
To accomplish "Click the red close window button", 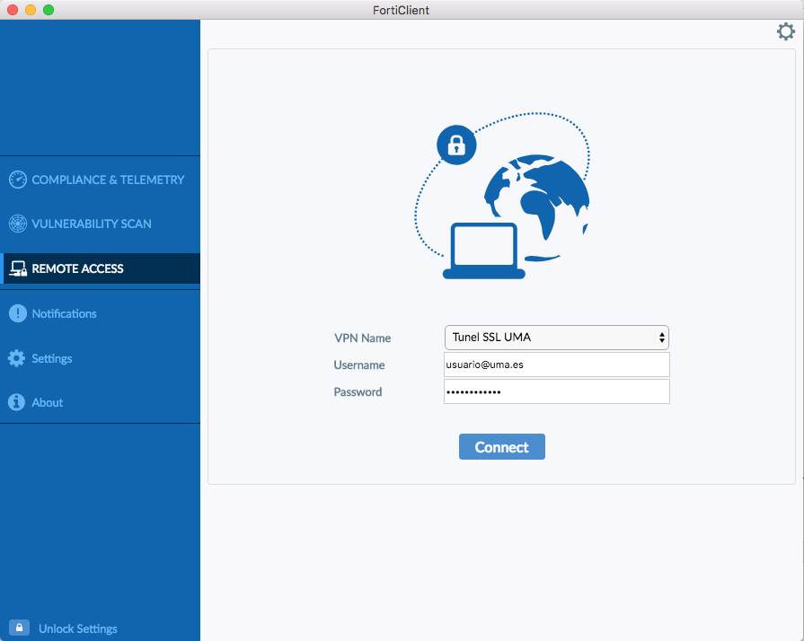I will (13, 10).
